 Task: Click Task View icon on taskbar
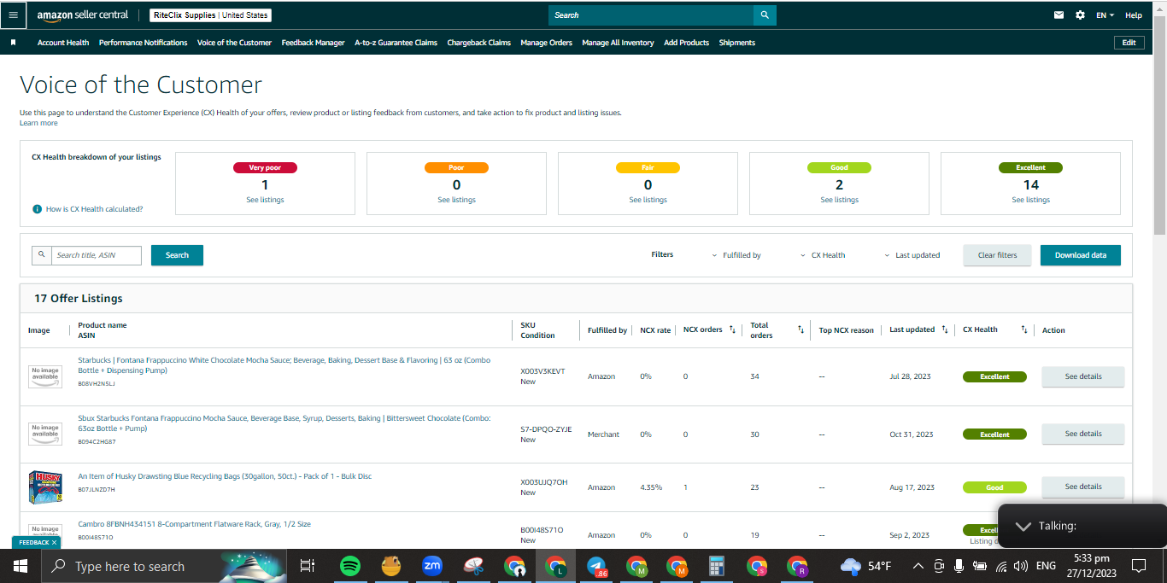tap(308, 566)
